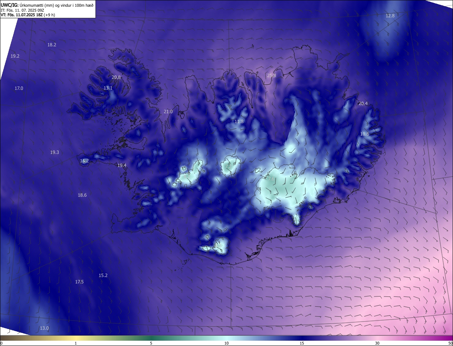
Task: Click the 0 tick label on the color scale
Action: click(1, 343)
